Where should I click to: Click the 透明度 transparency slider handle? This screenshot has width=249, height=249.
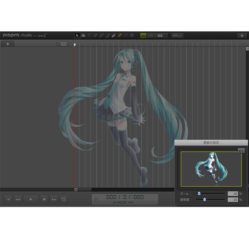tap(205, 200)
